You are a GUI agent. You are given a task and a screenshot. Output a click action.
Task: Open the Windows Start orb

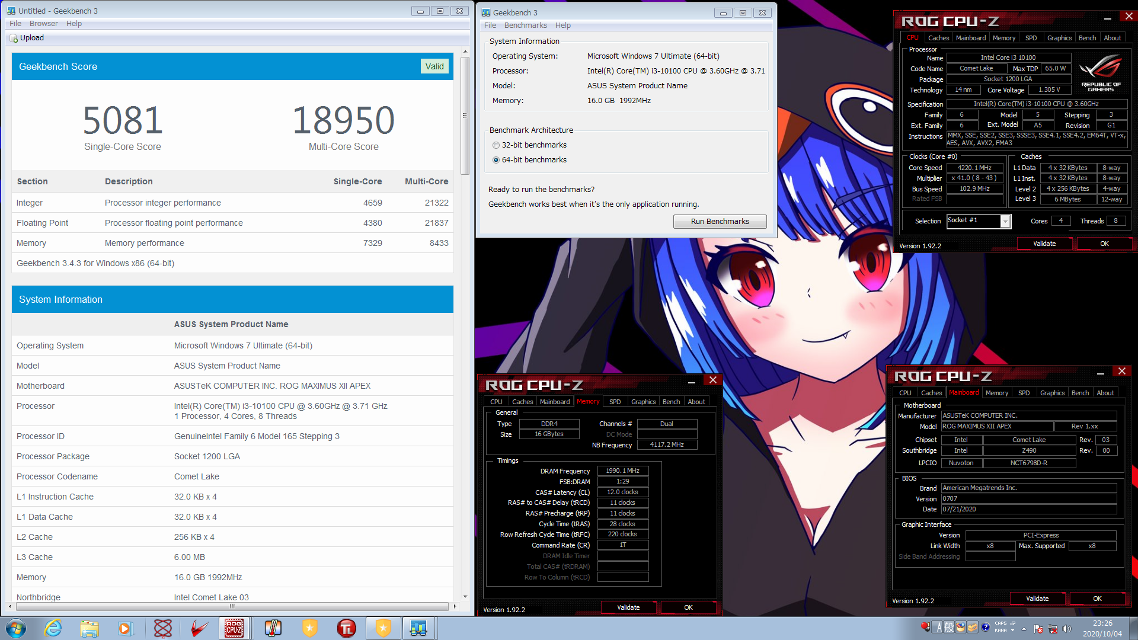[16, 628]
